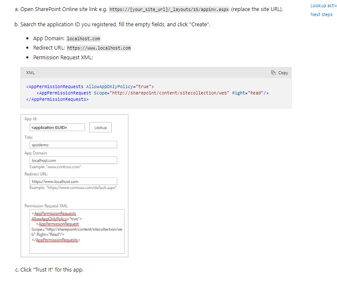Click the 'App Domain:' bullet label text
This screenshot has height=283, width=337.
coord(49,39)
